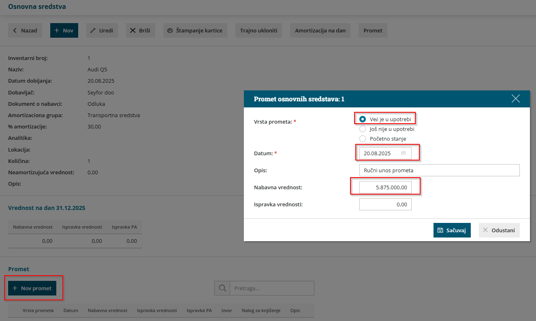The height and width of the screenshot is (321, 536).
Task: Click the Promet toolbar button
Action: click(x=373, y=30)
